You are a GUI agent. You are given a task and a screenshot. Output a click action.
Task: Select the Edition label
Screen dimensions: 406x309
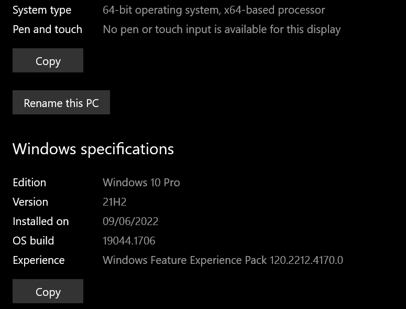29,183
